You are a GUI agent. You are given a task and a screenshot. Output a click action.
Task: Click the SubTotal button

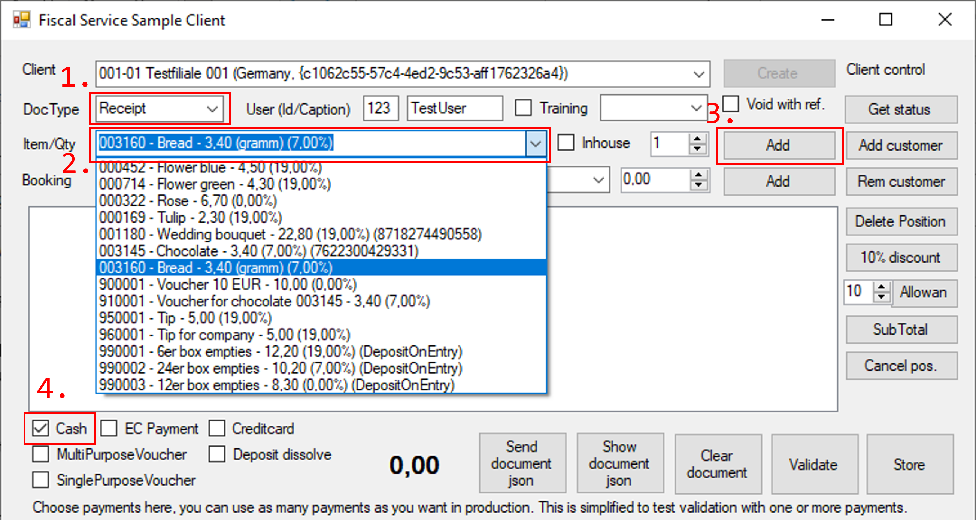[x=901, y=329]
